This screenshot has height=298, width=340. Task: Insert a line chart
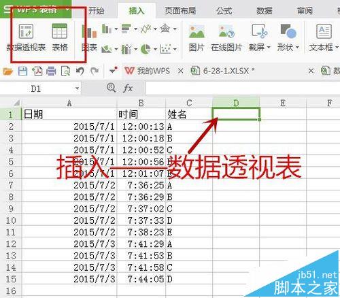tap(146, 29)
